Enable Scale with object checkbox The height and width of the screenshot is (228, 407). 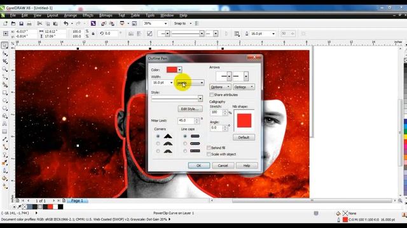pos(209,154)
